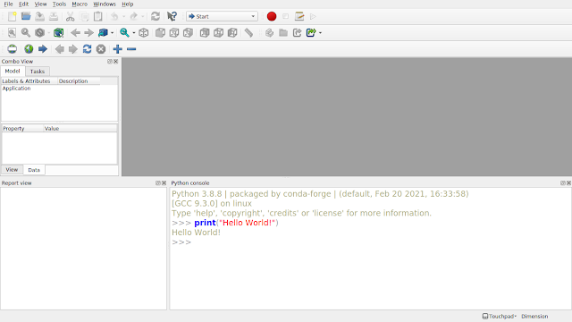Click the Stop loading X icon
The width and height of the screenshot is (572, 322).
click(x=101, y=49)
